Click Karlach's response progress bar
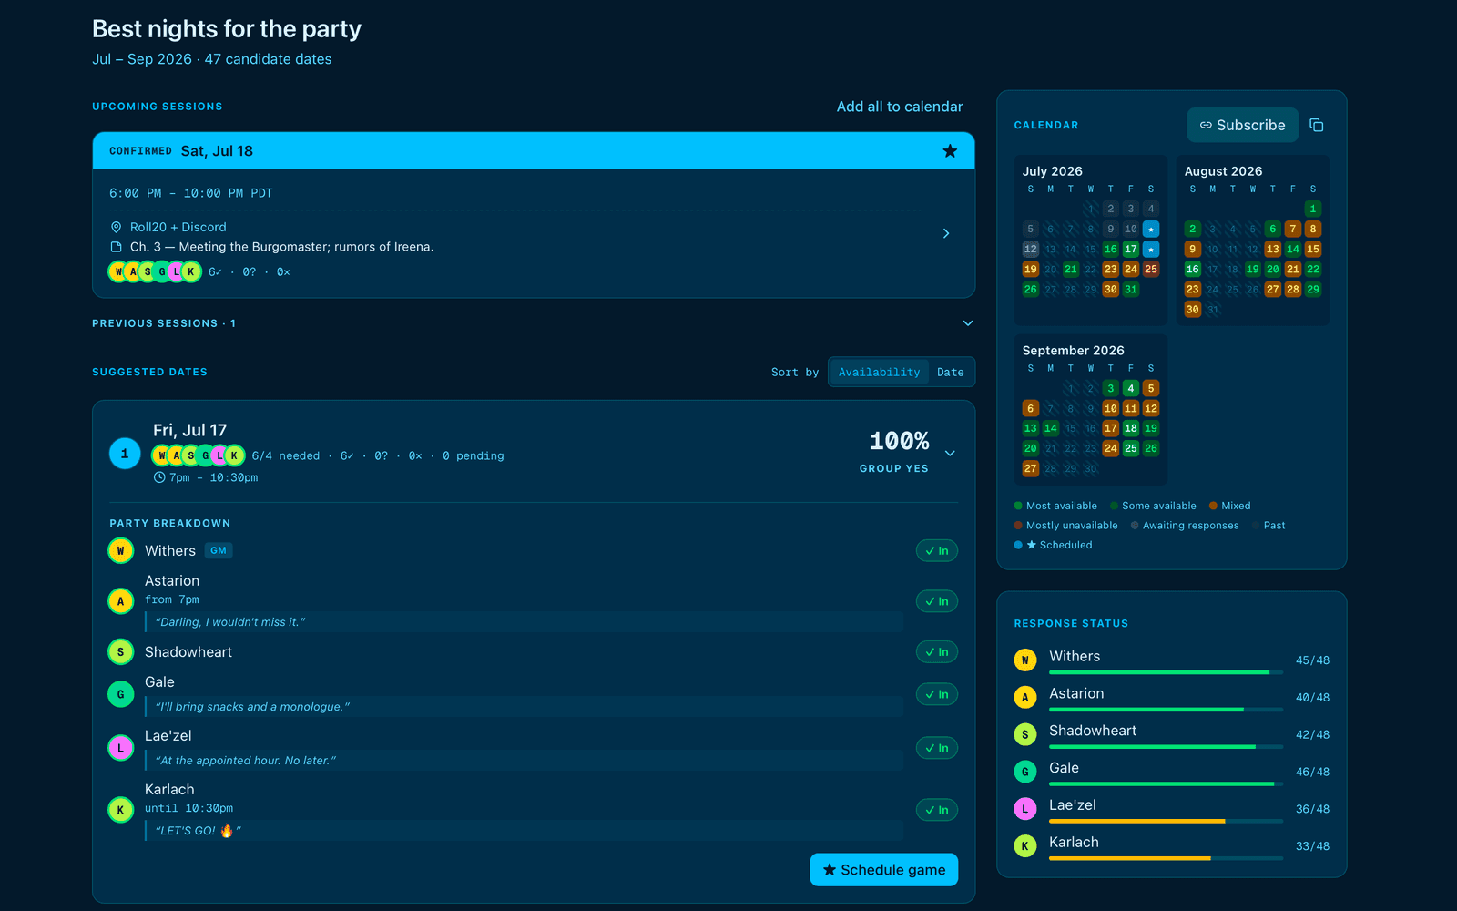 tap(1167, 858)
